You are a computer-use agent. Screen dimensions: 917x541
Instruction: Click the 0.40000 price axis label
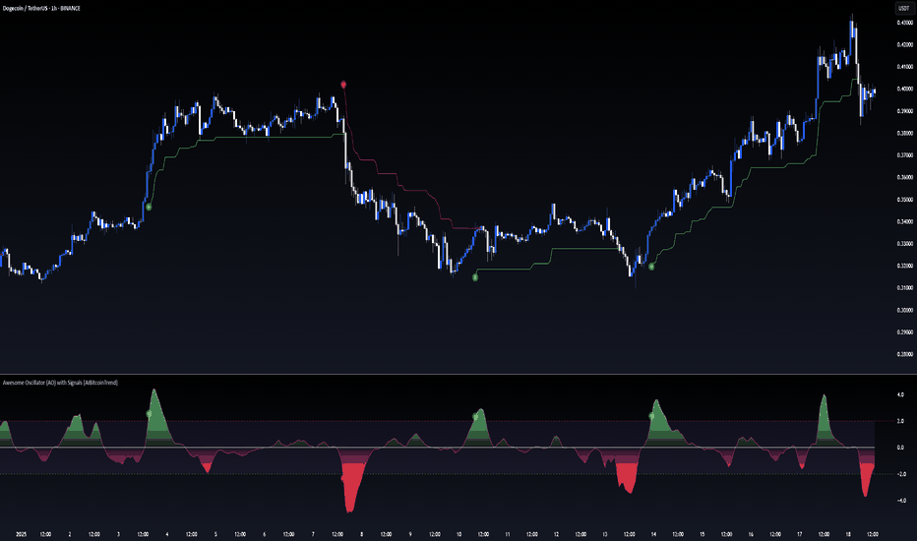pyautogui.click(x=905, y=89)
